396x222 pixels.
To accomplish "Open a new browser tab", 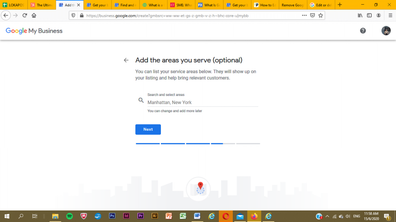I will [340, 5].
